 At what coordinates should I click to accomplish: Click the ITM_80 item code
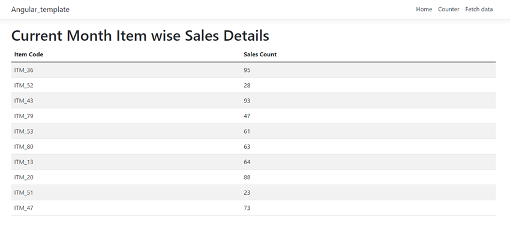24,146
